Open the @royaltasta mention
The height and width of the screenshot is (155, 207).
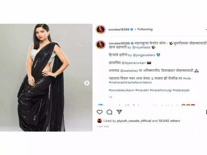[141, 47]
